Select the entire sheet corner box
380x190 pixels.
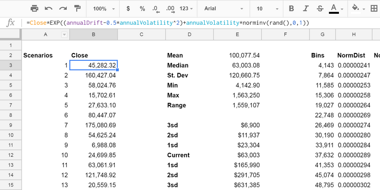11,35
